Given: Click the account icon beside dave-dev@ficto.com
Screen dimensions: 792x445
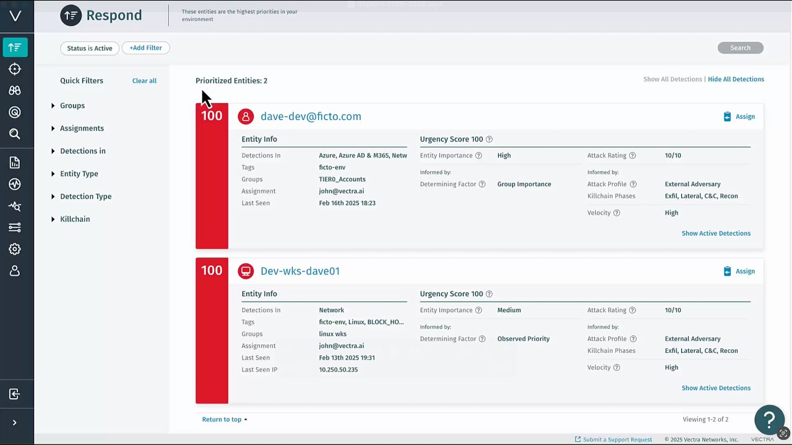Looking at the screenshot, I should [x=246, y=116].
